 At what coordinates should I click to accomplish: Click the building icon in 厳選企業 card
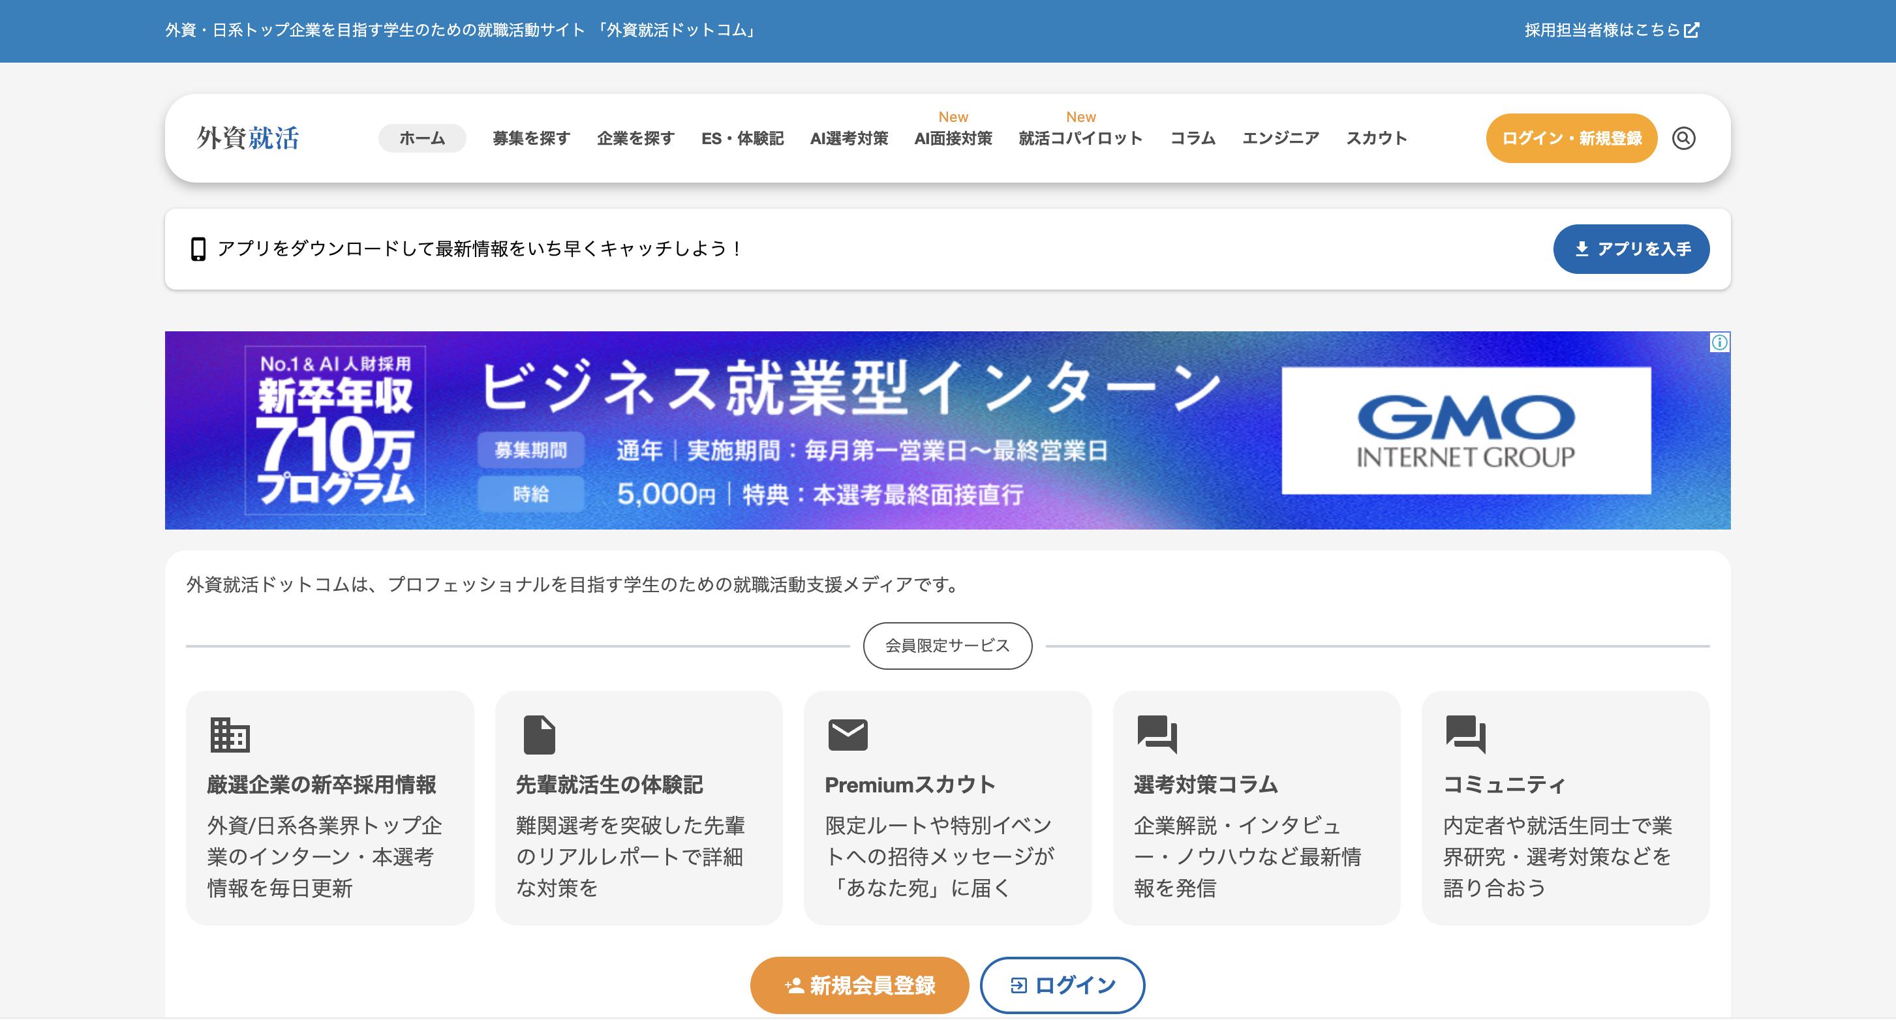[x=230, y=734]
